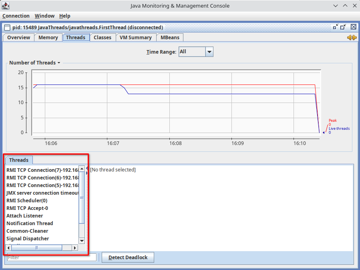Select the top Threads tab
The height and width of the screenshot is (270, 360).
(x=76, y=37)
